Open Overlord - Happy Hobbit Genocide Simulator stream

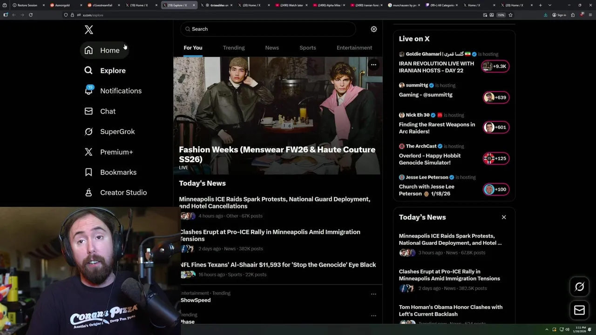[x=430, y=159]
